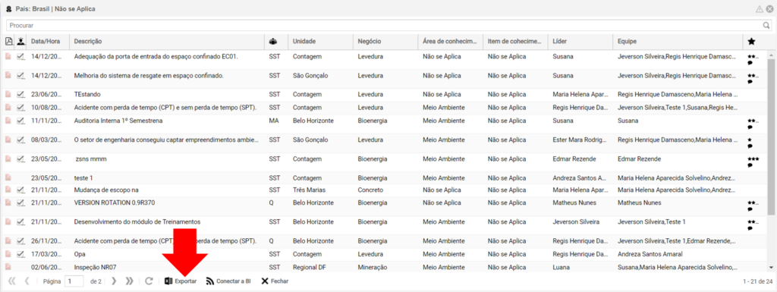The height and width of the screenshot is (292, 777).
Task: Click the Fechar button
Action: pos(275,281)
